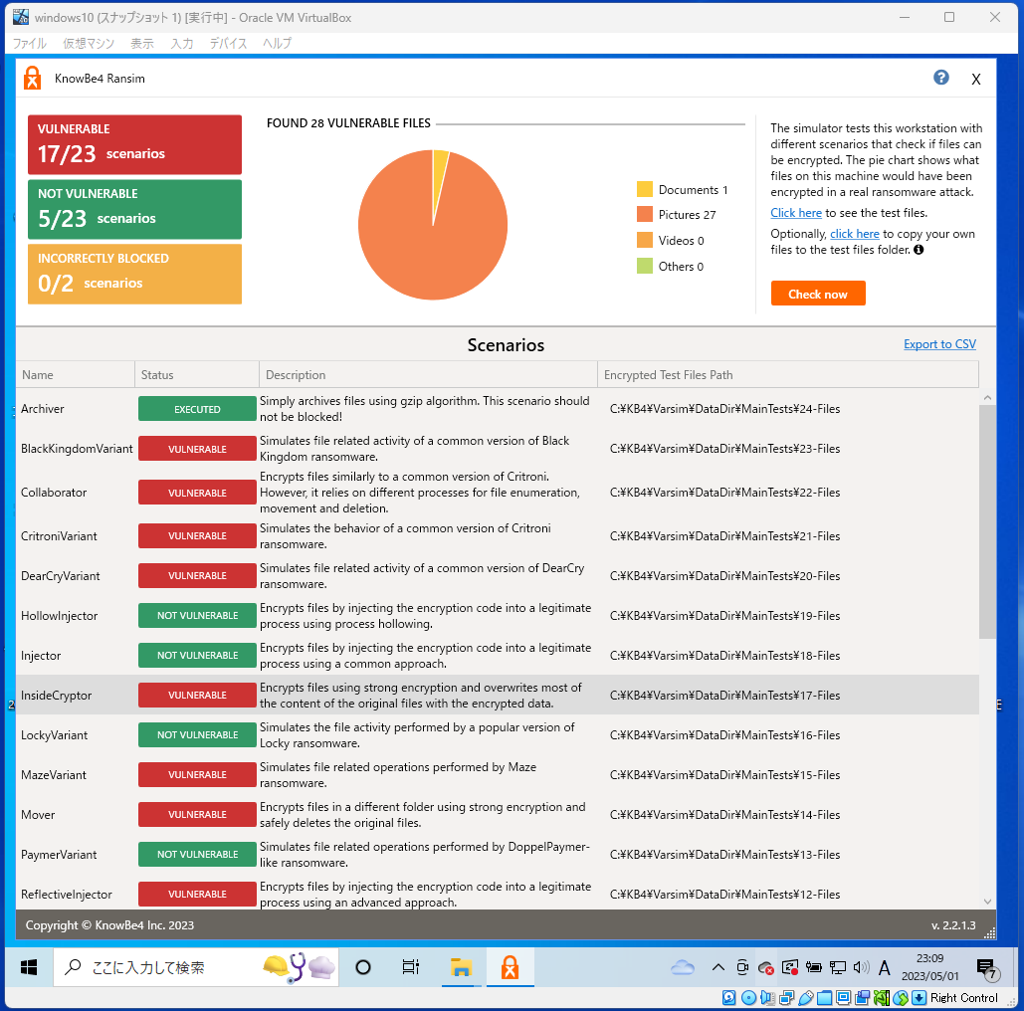Open the 仮想マシン menu
This screenshot has width=1024, height=1011.
coord(89,43)
